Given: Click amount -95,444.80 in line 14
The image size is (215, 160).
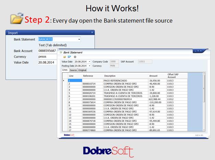Looking at the screenshot, I should click(x=157, y=121).
